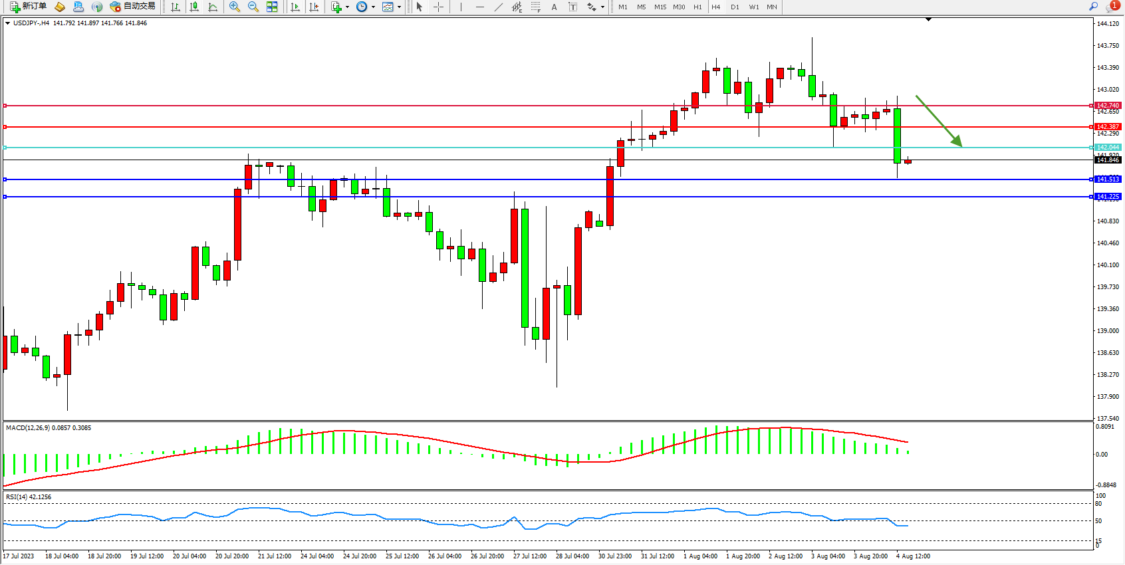Switch to the H1 timeframe
Viewport: 1125px width, 565px height.
point(697,7)
